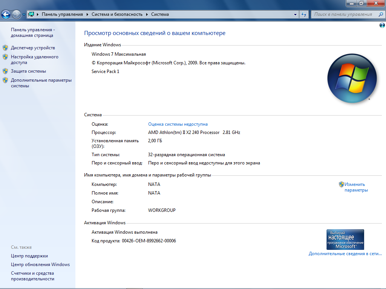Open Система и безопасность breadcrumb segment
The image size is (386, 289).
point(117,15)
